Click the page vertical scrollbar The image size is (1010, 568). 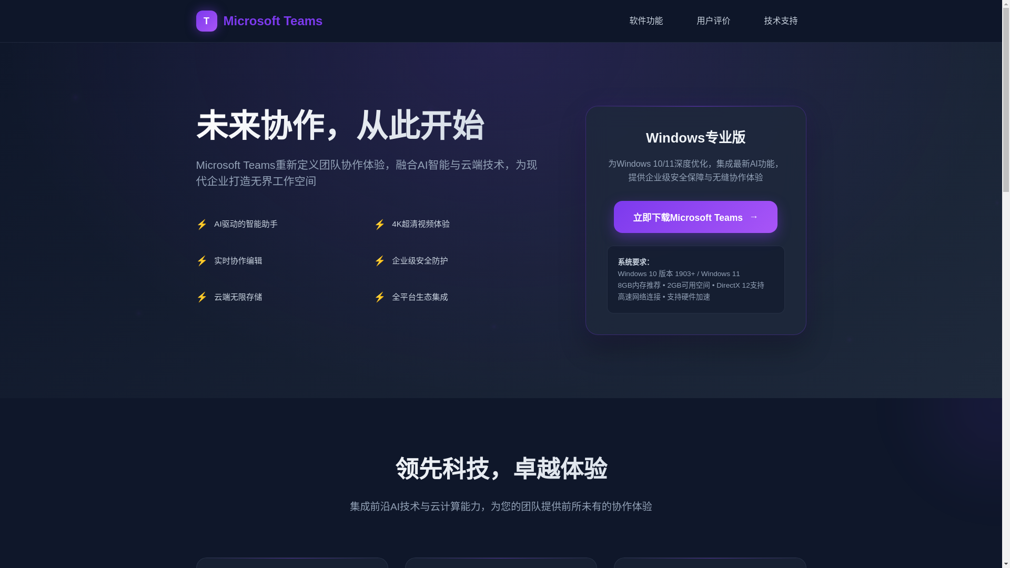[x=1006, y=284]
